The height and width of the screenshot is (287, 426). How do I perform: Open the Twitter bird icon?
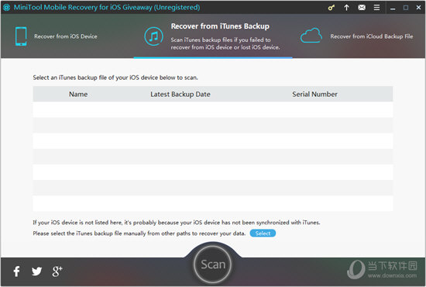[x=36, y=271]
